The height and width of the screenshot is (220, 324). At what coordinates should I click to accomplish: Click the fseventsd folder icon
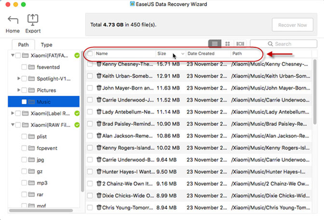31,67
